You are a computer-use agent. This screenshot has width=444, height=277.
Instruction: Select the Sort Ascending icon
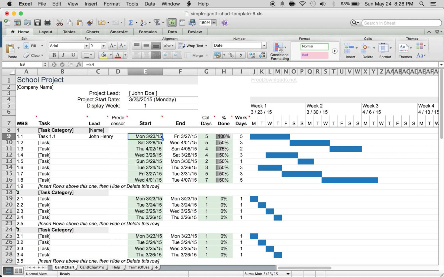pos(144,23)
